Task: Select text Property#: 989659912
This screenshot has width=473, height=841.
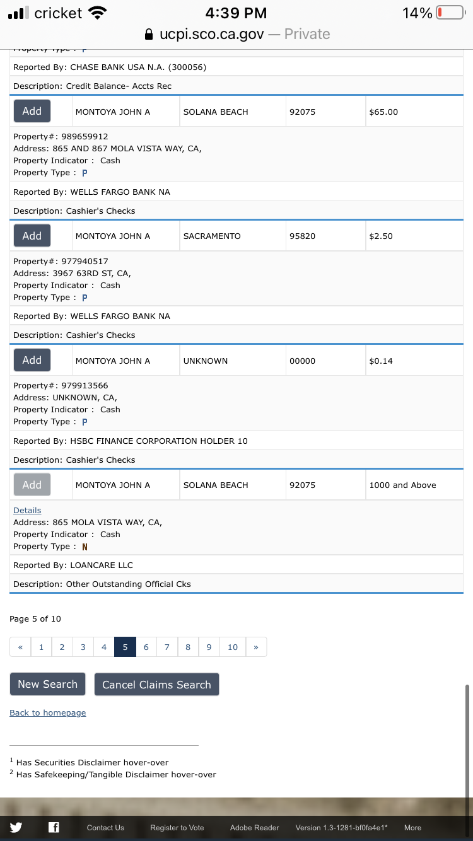Action: coord(61,137)
